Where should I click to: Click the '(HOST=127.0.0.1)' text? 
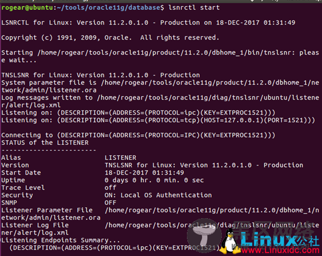pos(232,120)
